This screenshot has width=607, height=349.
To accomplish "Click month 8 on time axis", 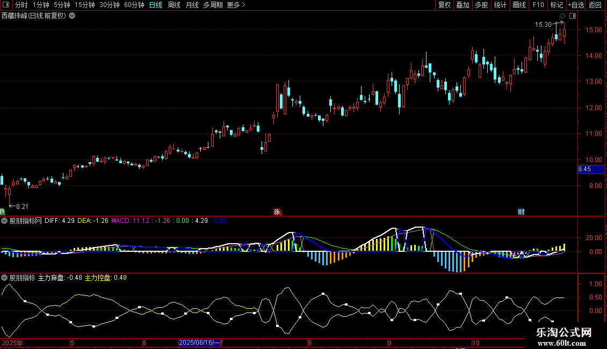I will [309, 343].
